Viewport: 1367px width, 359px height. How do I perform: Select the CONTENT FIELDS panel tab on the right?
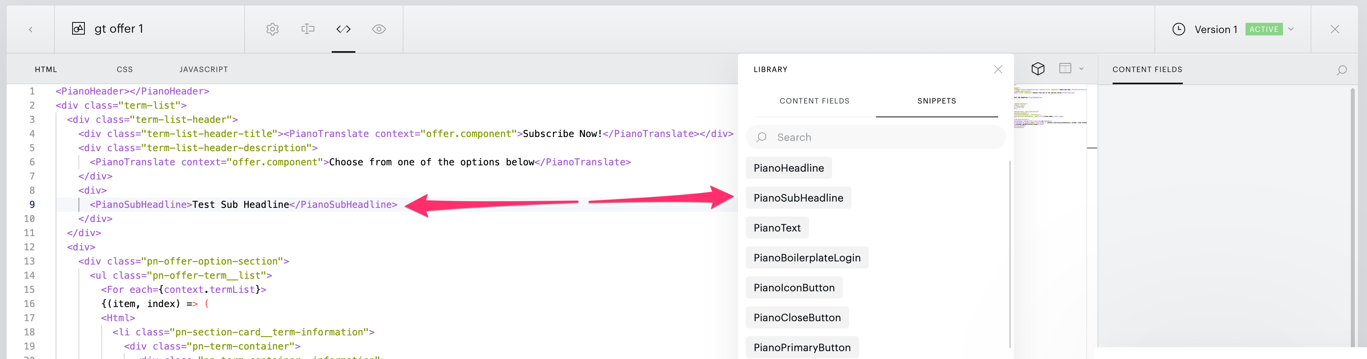coord(1147,69)
